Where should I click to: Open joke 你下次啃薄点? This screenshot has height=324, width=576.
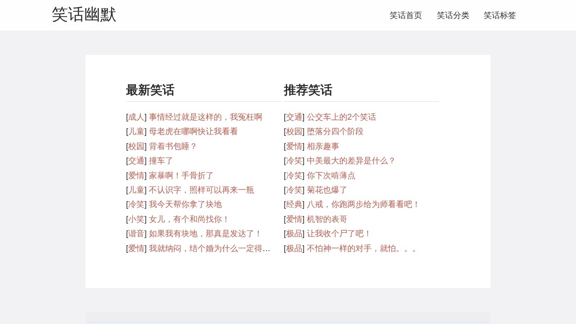coord(331,175)
